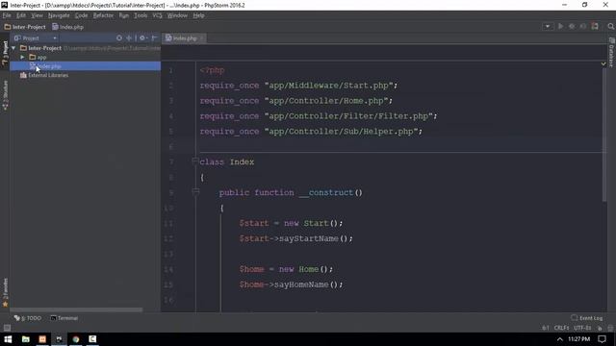The height and width of the screenshot is (346, 616).
Task: Fold the class Index code block
Action: 195,161
